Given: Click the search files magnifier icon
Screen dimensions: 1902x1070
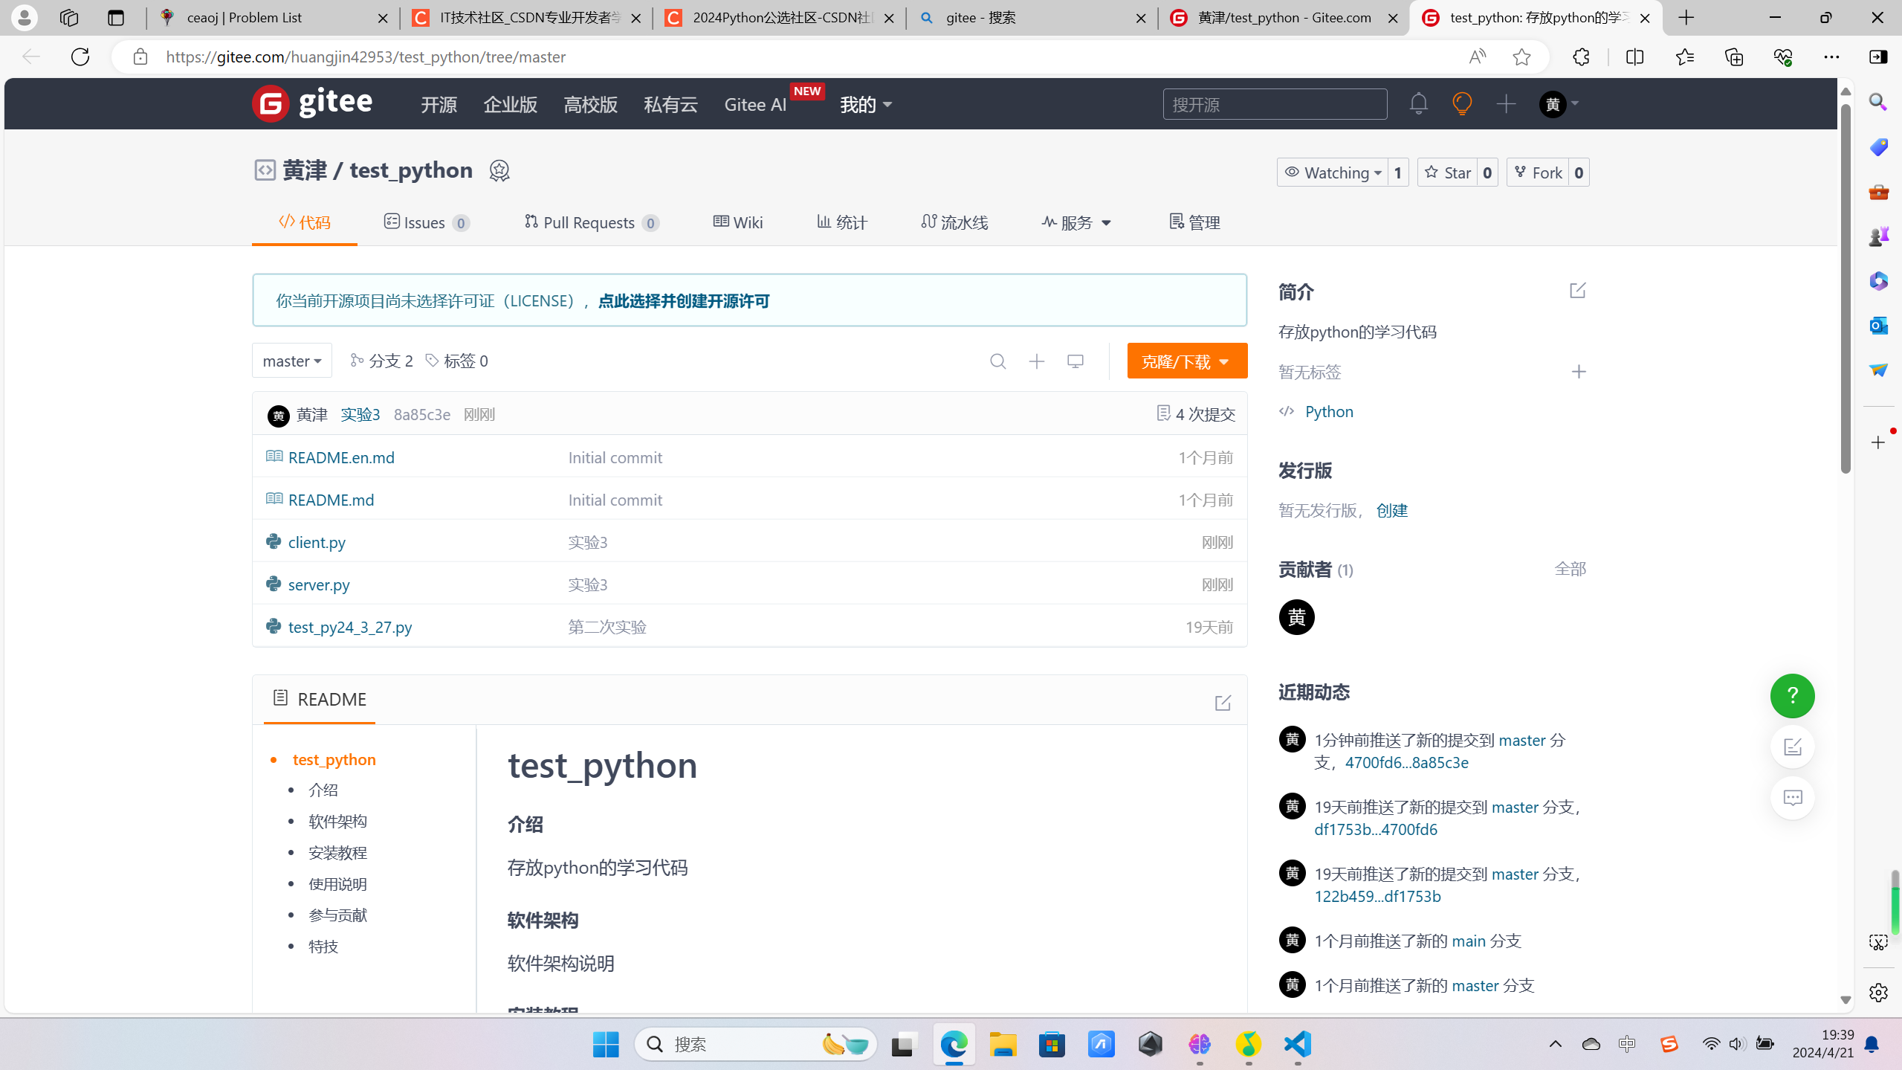Looking at the screenshot, I should point(998,361).
